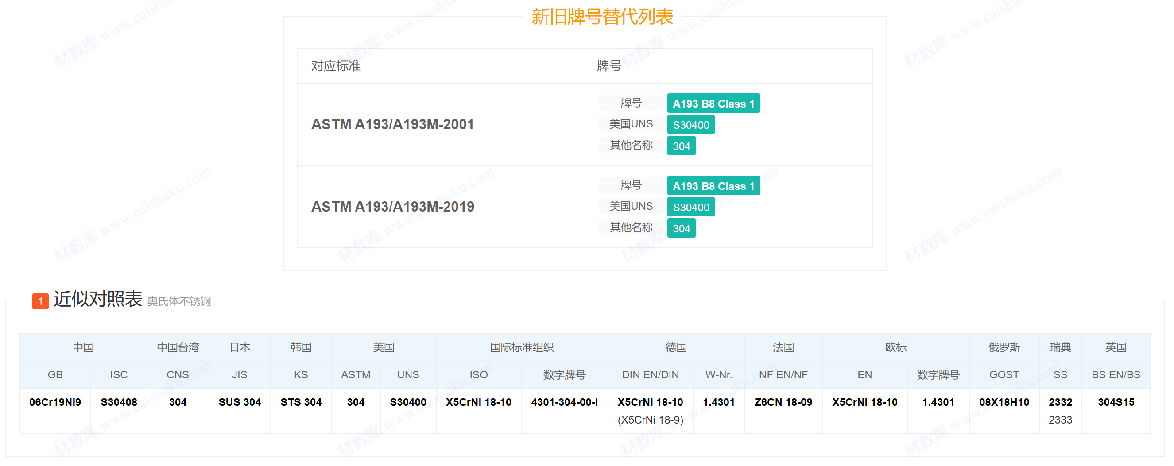The height and width of the screenshot is (466, 1174).
Task: Click the NF EN/NF sub-header
Action: click(x=783, y=375)
